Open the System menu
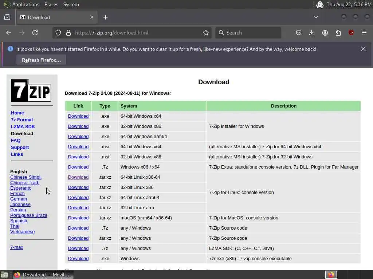This screenshot has height=279, width=373. (x=71, y=4)
